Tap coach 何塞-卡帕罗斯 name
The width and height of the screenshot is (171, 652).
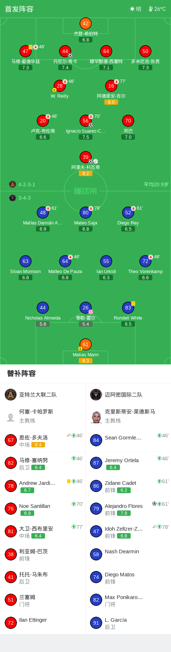[x=36, y=411]
